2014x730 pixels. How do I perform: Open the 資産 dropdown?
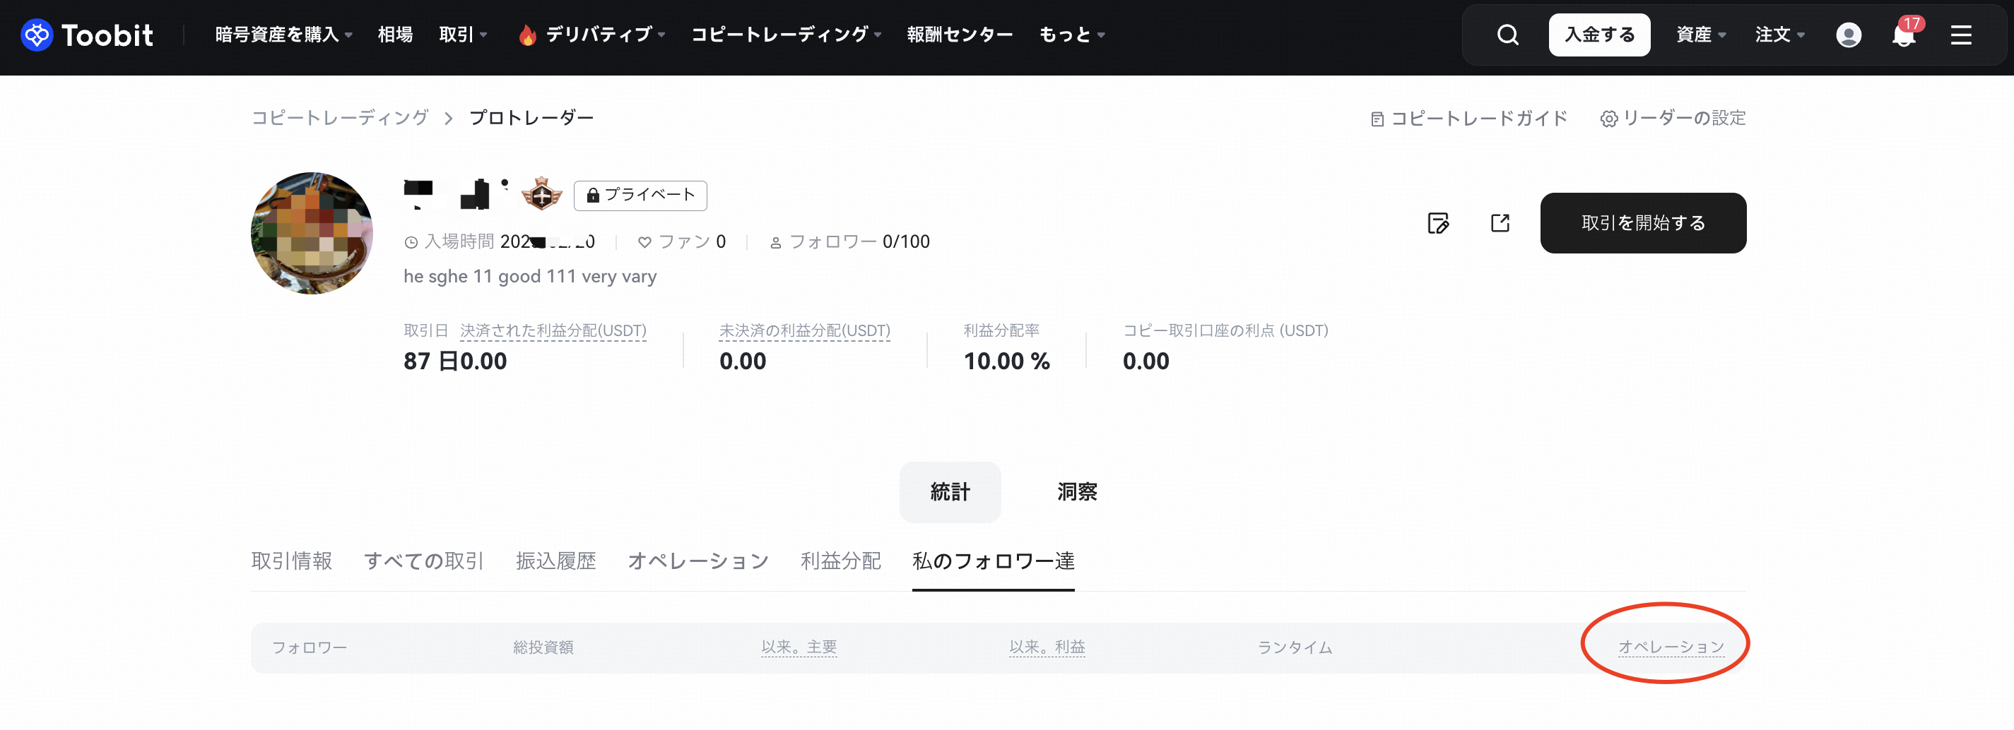click(1700, 35)
